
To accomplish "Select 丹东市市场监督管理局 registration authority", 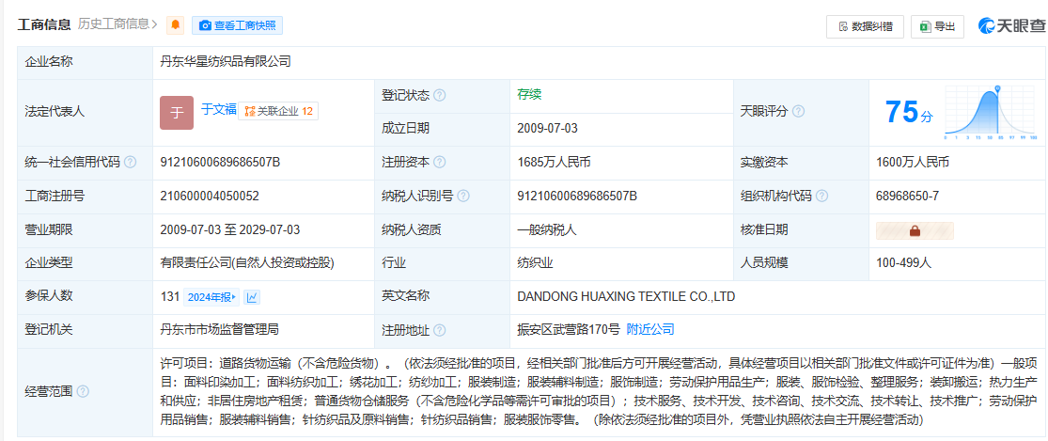I will tap(219, 329).
